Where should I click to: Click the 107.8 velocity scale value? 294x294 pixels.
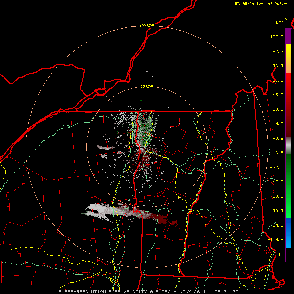pyautogui.click(x=277, y=37)
